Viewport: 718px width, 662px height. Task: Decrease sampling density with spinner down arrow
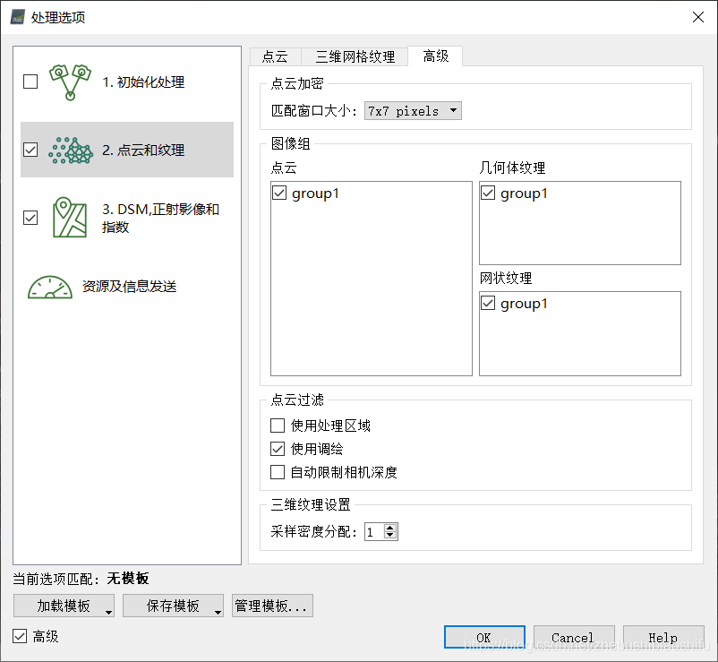[x=390, y=536]
